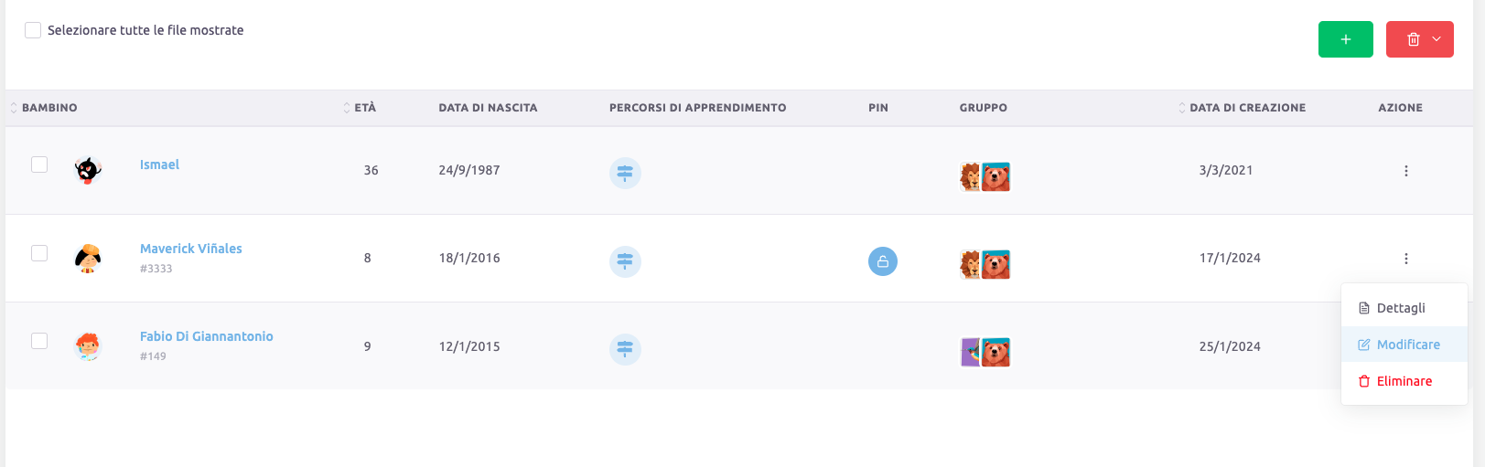Screen dimensions: 1485x467
Task: Choose Modificare from the action menu
Action: (1407, 345)
